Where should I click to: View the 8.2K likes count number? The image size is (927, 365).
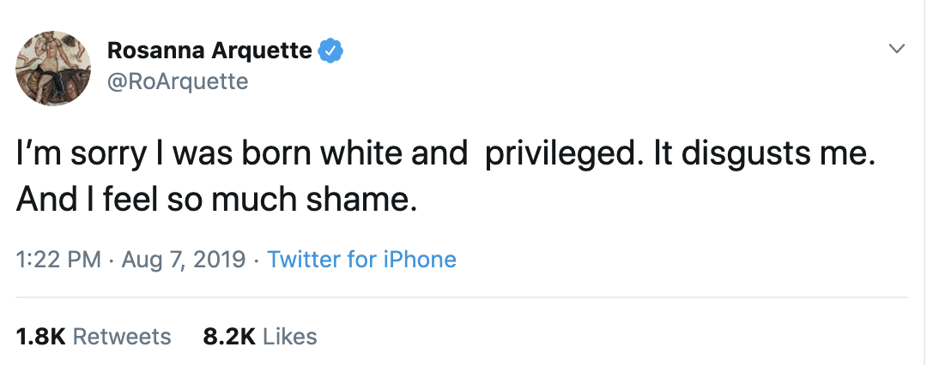coord(228,337)
